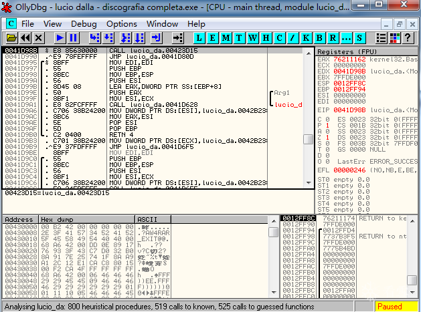Image resolution: width=421 pixels, height=312 pixels.
Task: Click the Step into toolbar icon
Action: [x=95, y=38]
